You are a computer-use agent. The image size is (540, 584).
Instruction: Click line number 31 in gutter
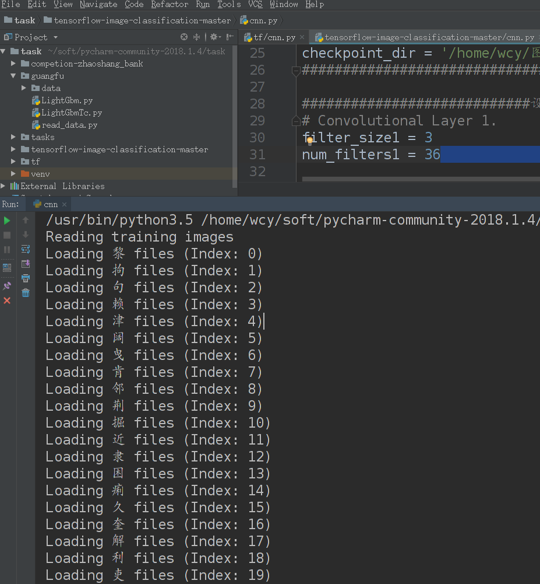pyautogui.click(x=257, y=154)
